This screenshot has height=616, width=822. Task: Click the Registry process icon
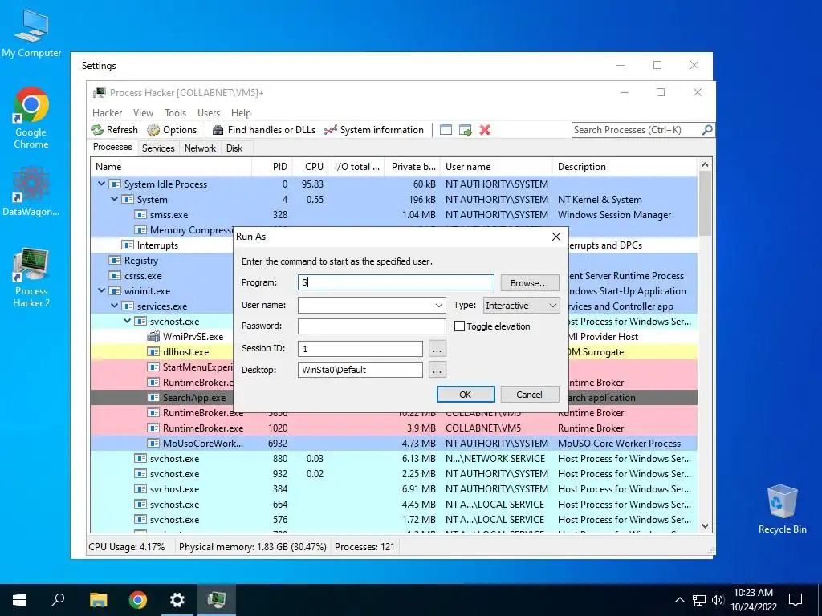pos(114,261)
